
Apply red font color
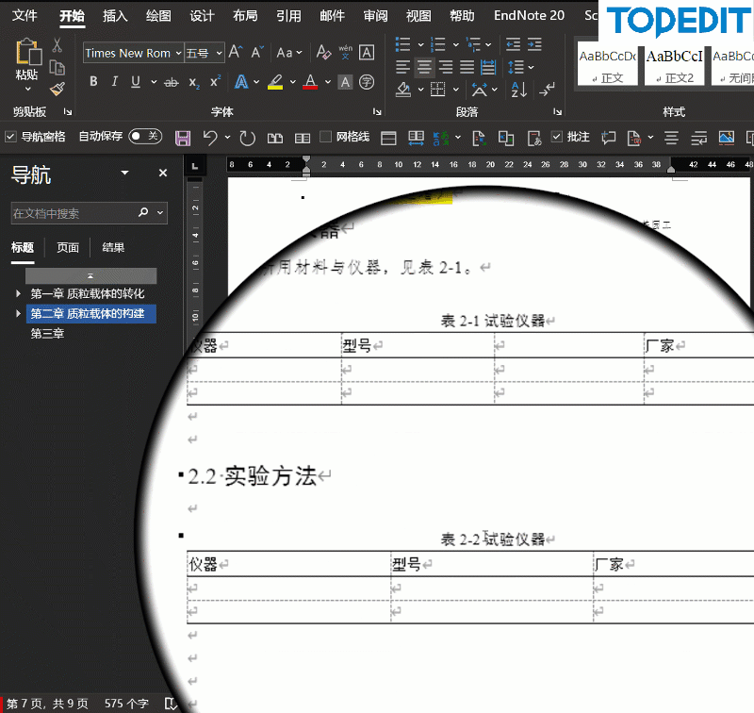(x=311, y=82)
